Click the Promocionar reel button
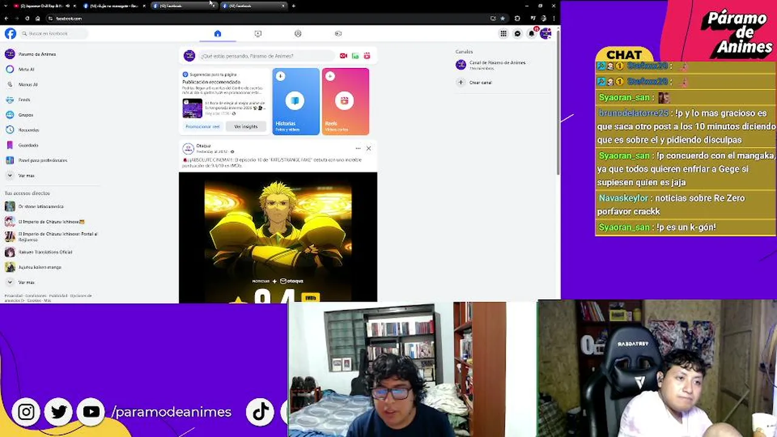The image size is (777, 437). [203, 126]
